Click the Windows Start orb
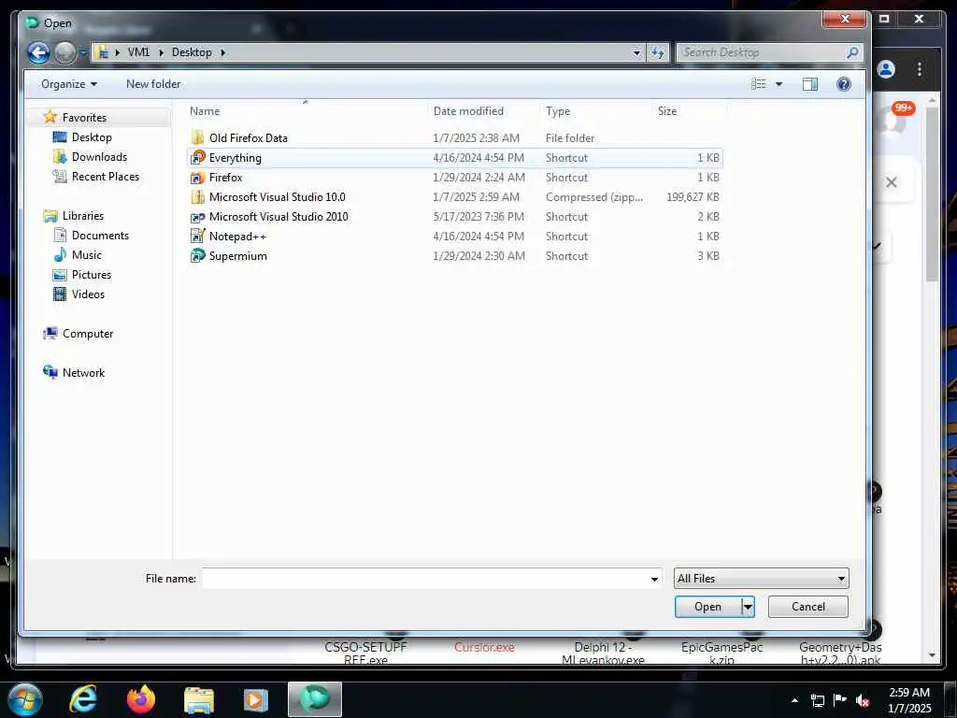This screenshot has height=718, width=957. tap(25, 699)
